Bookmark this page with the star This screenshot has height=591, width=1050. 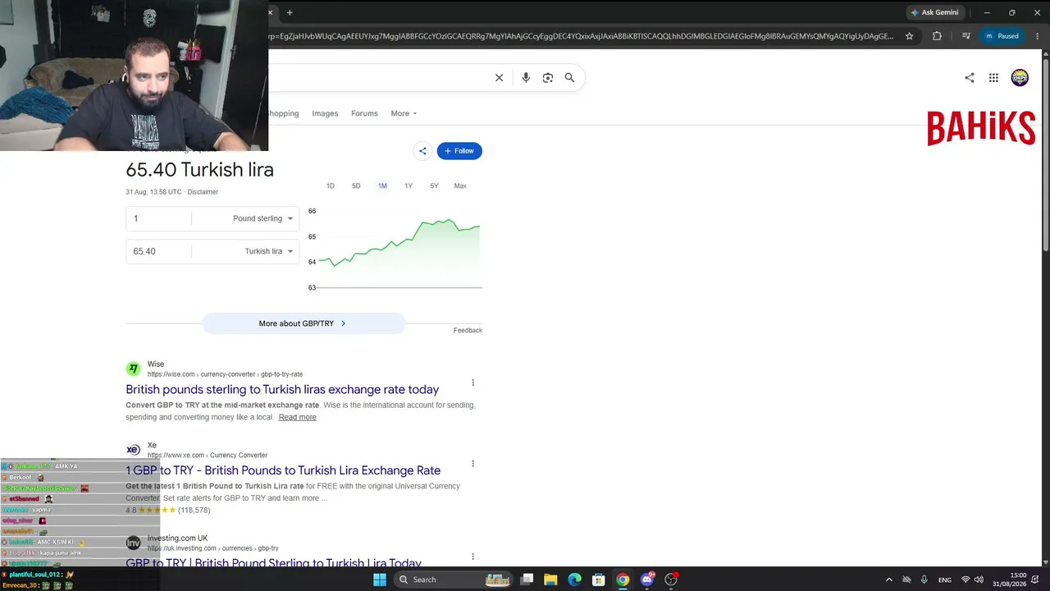click(909, 36)
